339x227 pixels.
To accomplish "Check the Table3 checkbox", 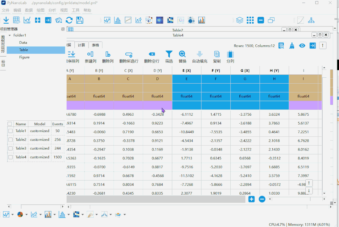I will click(10, 148).
